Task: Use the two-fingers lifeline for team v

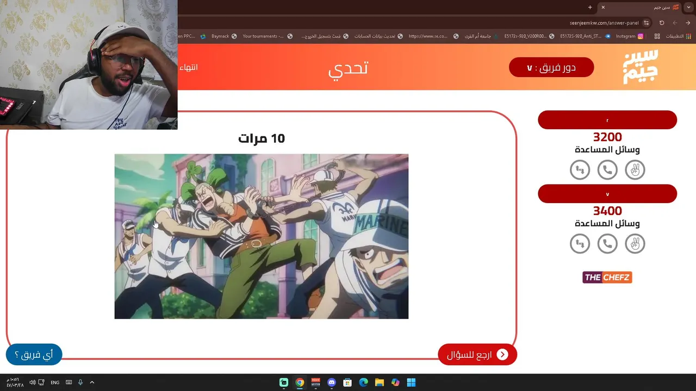Action: [x=635, y=244]
